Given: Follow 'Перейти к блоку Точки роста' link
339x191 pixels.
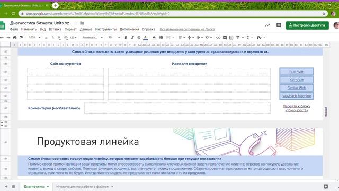Looking at the screenshot, I should 297,108.
